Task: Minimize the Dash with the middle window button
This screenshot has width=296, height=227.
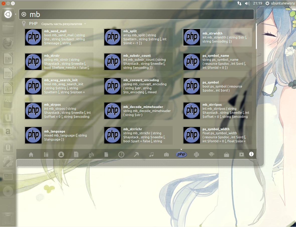Action: point(8,3)
